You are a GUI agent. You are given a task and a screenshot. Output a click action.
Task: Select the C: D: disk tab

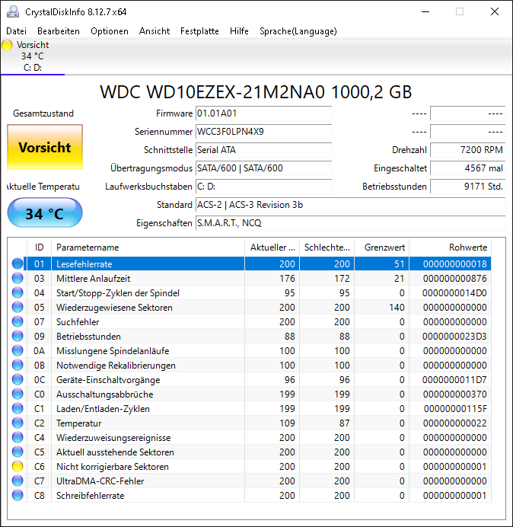[x=33, y=56]
